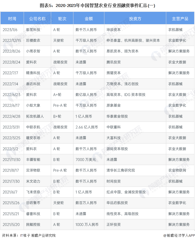
Task: Click the 公司名称 column header
Action: point(37,19)
